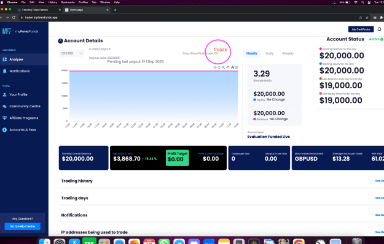Viewport: 384px width, 244px height.
Task: Click the chart zoom-in icon
Action: (215, 67)
